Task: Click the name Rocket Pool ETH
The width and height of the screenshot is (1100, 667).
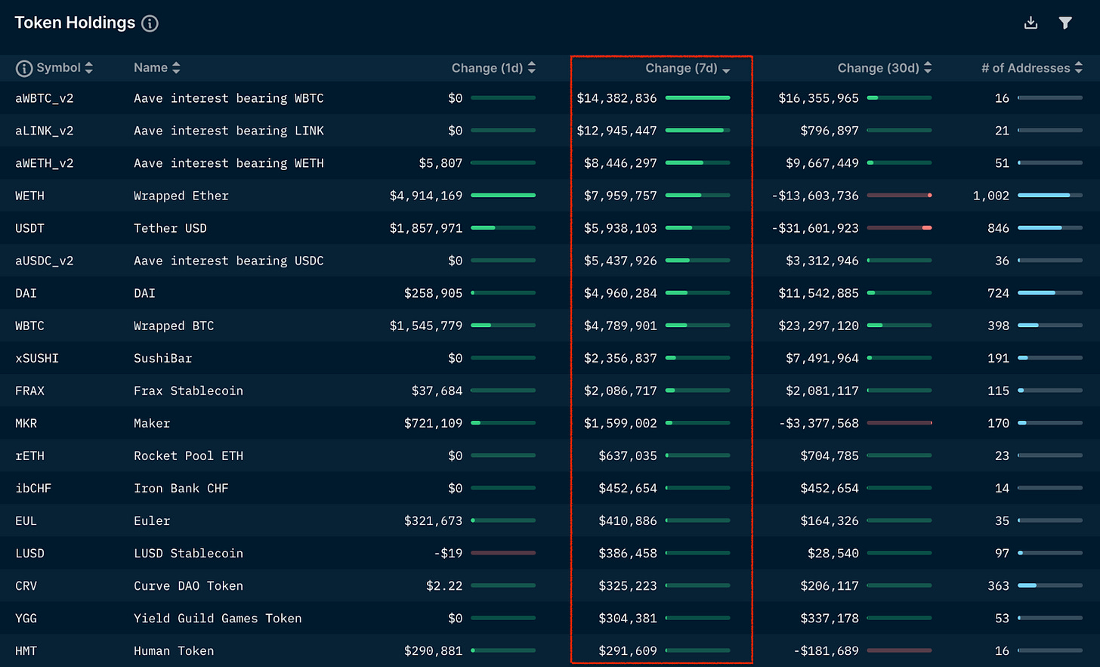Action: [x=188, y=455]
